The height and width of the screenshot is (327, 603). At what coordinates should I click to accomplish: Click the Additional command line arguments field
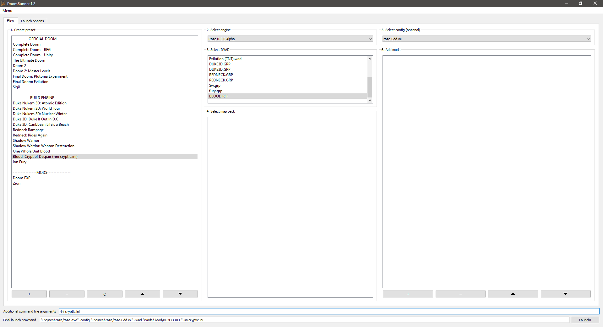[329, 312]
